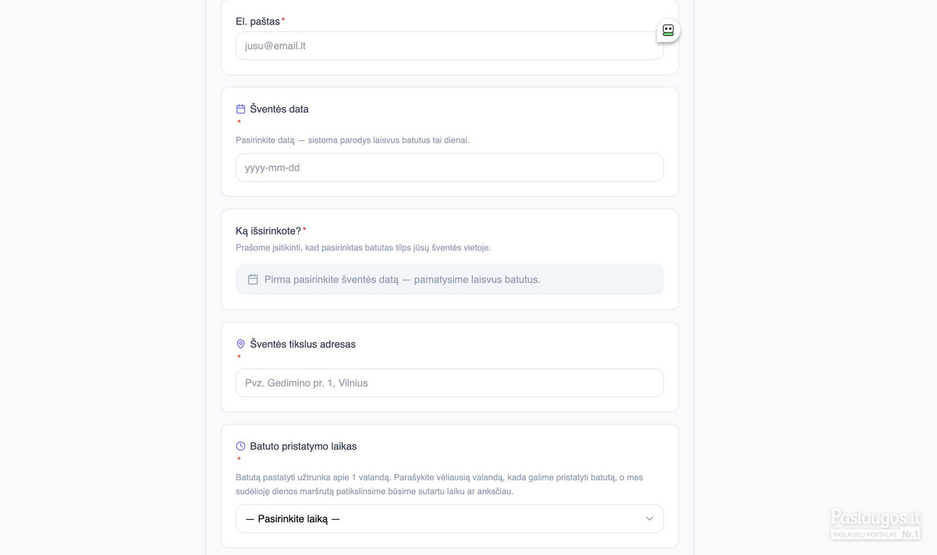This screenshot has width=937, height=555.
Task: Click the Pasirinkite datą helper text
Action: click(x=352, y=140)
